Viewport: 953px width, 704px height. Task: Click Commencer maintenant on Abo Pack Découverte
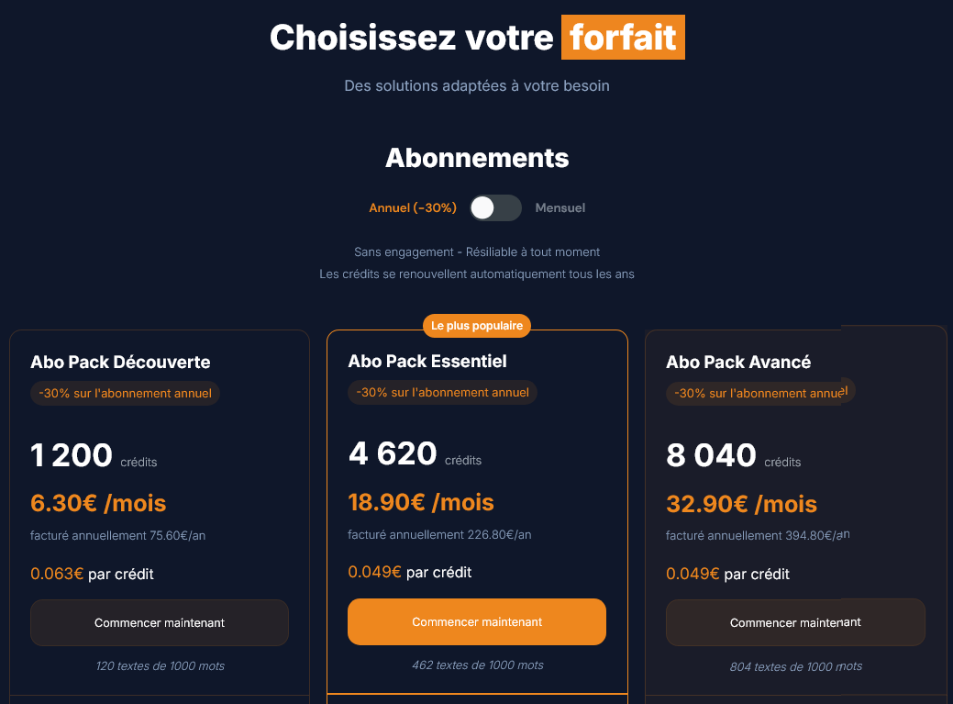159,622
